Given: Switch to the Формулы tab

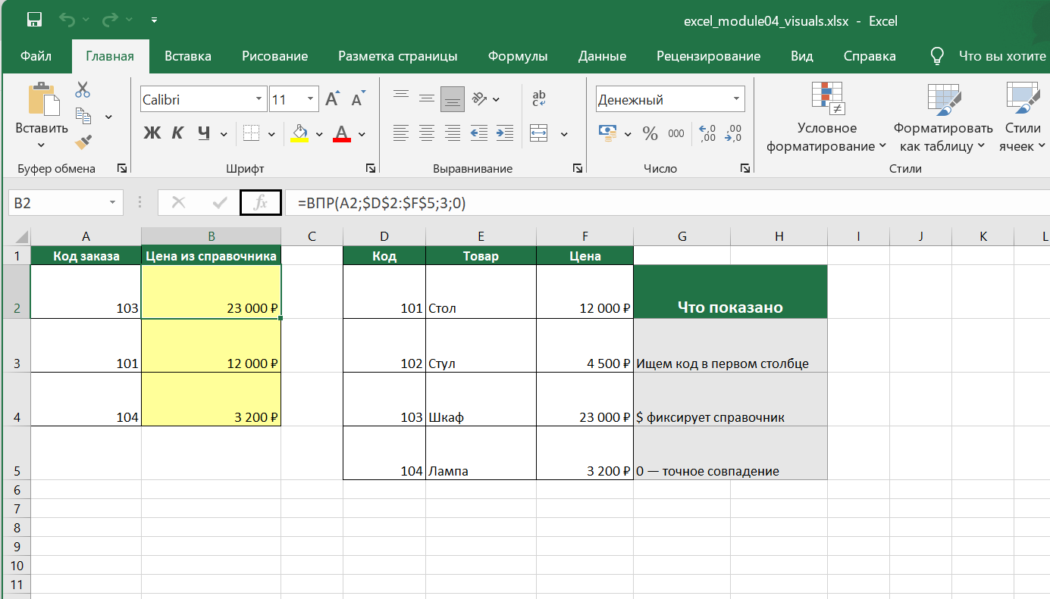Looking at the screenshot, I should coord(518,56).
